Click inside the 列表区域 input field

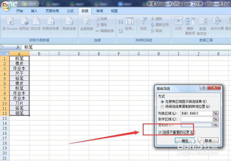[x=196, y=113]
